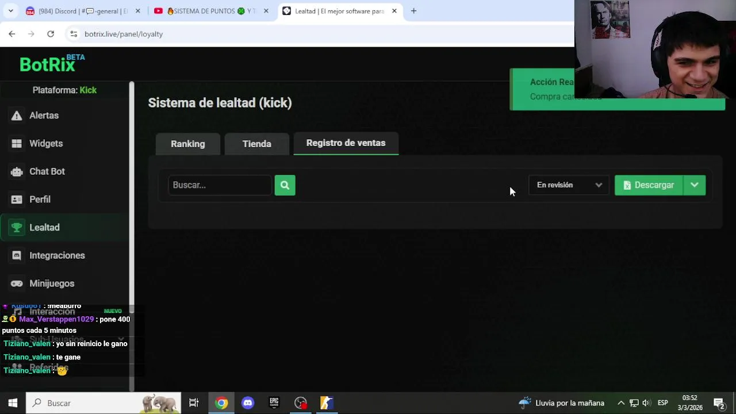Image resolution: width=736 pixels, height=414 pixels.
Task: Open the network icon in tray
Action: coord(634,403)
